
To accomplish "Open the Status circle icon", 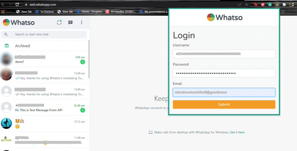I will click(x=59, y=22).
